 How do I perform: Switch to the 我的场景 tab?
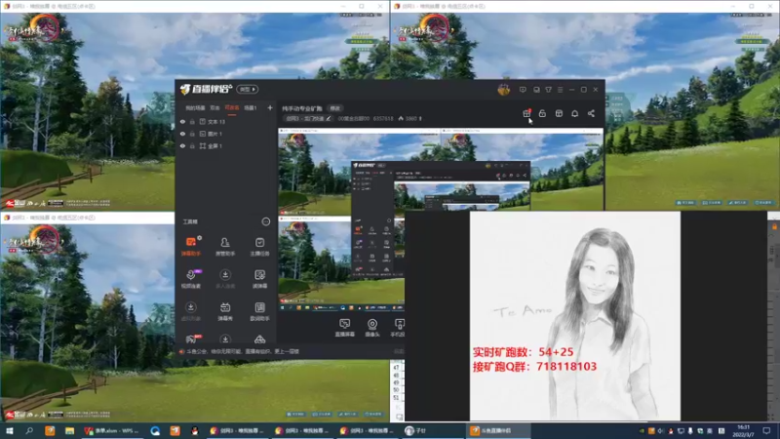click(195, 108)
